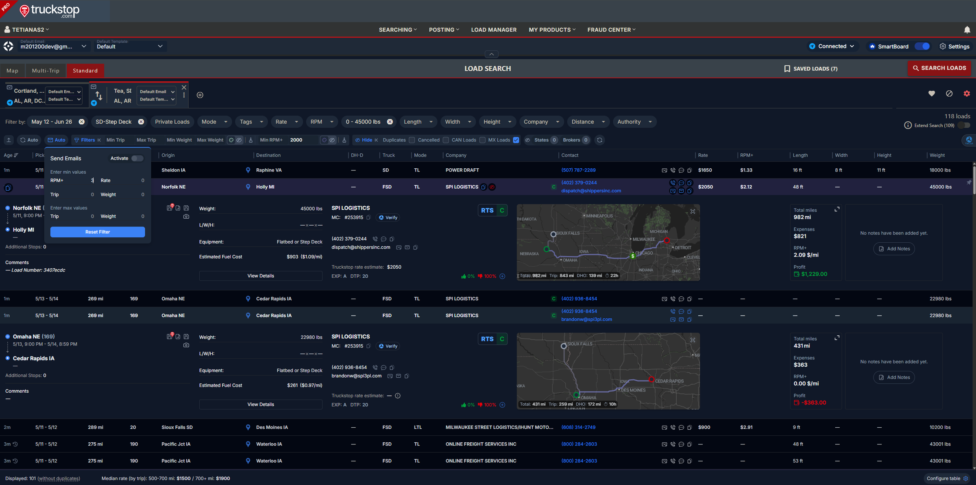Screen dimensions: 976x485
Task: Swap origin and destination arrows icon
Action: pyautogui.click(x=99, y=96)
